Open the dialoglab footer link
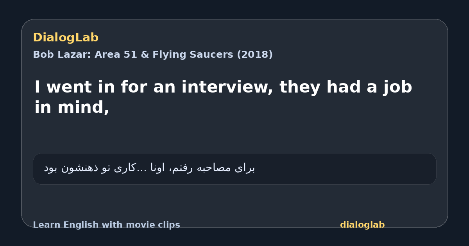Image resolution: width=469 pixels, height=246 pixels. point(362,225)
